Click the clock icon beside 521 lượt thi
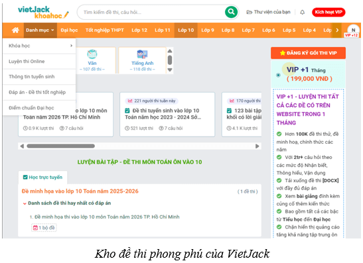The image size is (363, 263). 127,129
